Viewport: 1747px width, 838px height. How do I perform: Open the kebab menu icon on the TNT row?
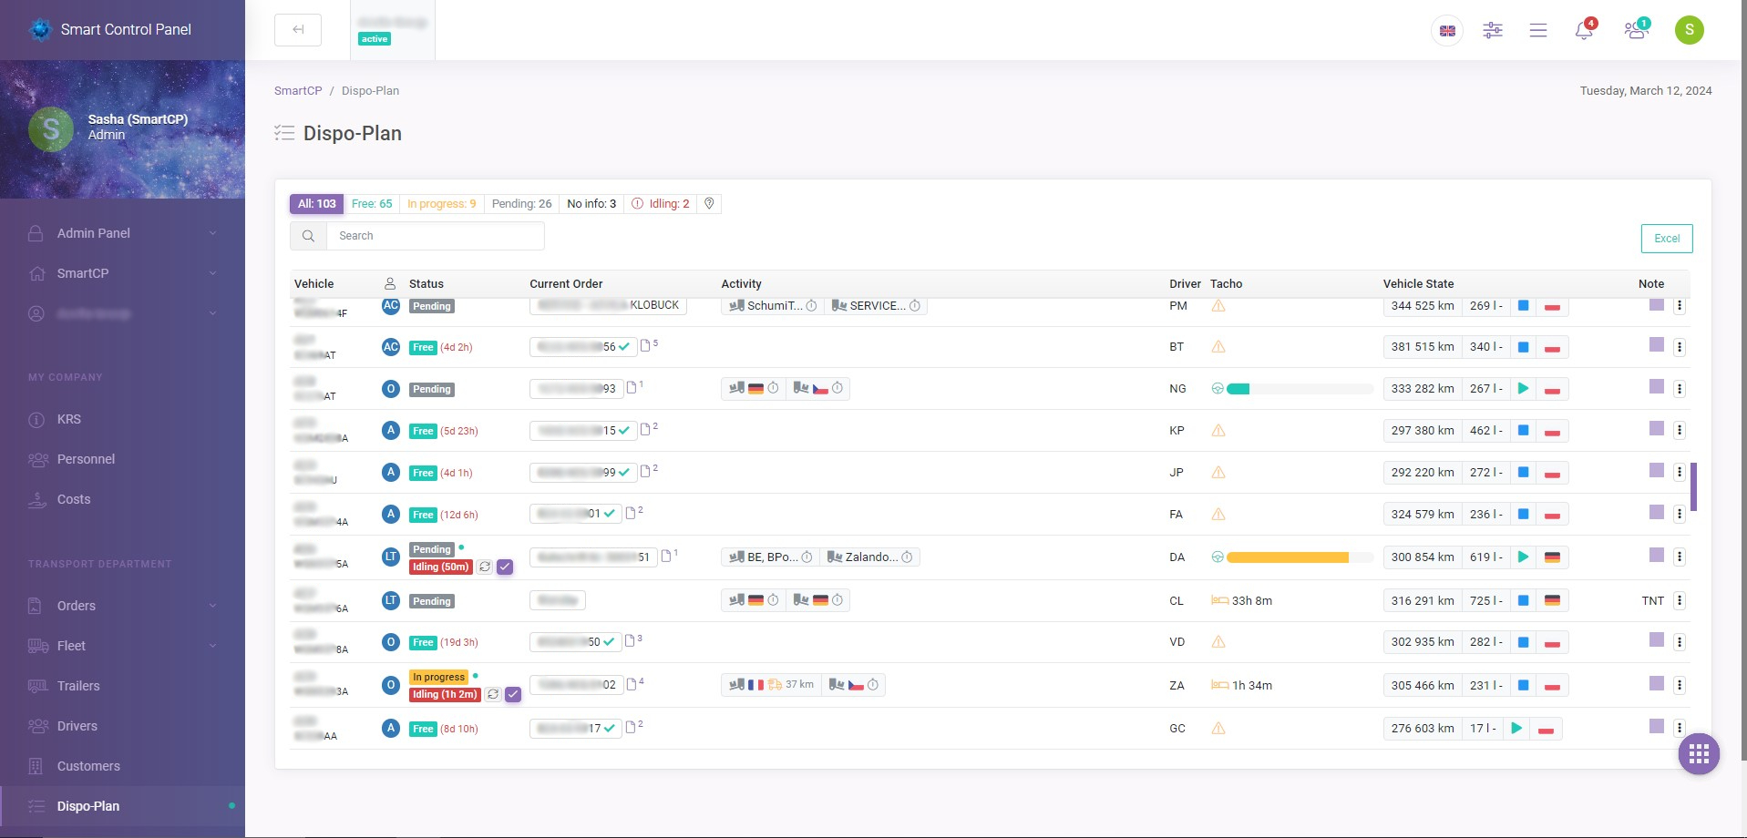1680,600
